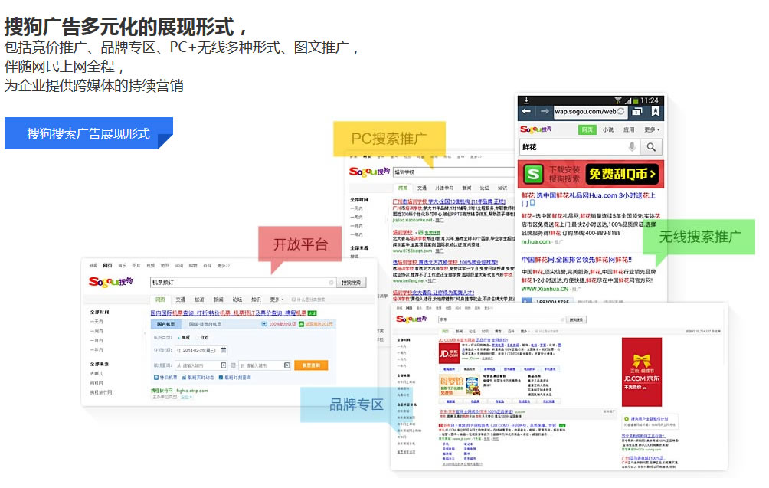Image resolution: width=769 pixels, height=488 pixels.
Task: Expand 更多 in the 机票预订 results tabs
Action: point(275,300)
